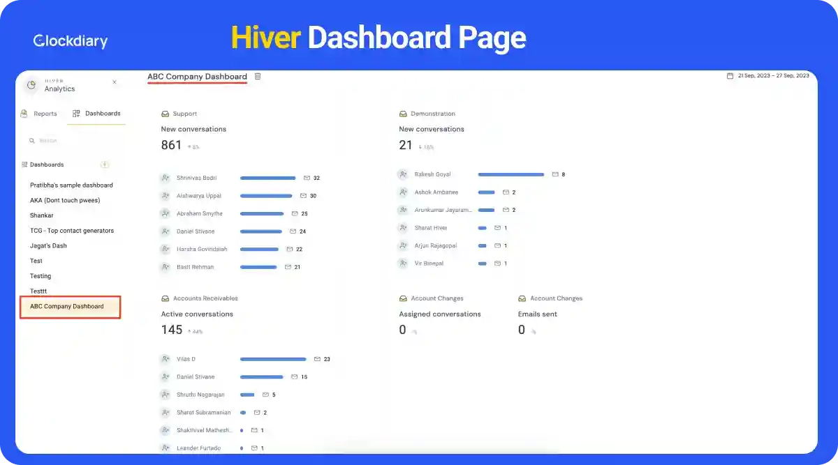838x465 pixels.
Task: Click Aishwarya Uppal's avatar icon
Action: coord(166,196)
